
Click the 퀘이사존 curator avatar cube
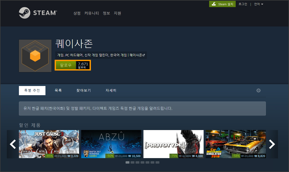tap(35, 56)
